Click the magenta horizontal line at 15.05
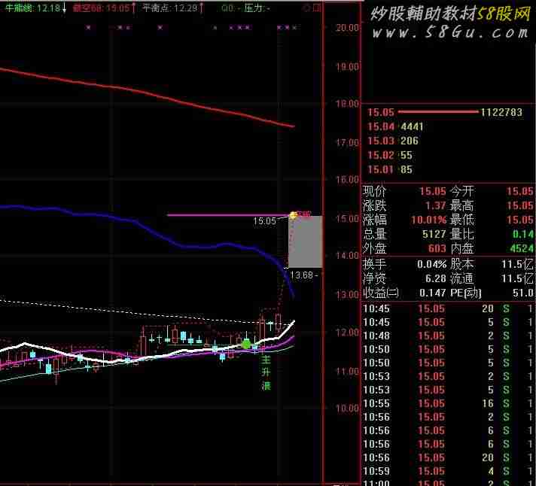Viewport: 536px width, 486px height. coord(228,215)
